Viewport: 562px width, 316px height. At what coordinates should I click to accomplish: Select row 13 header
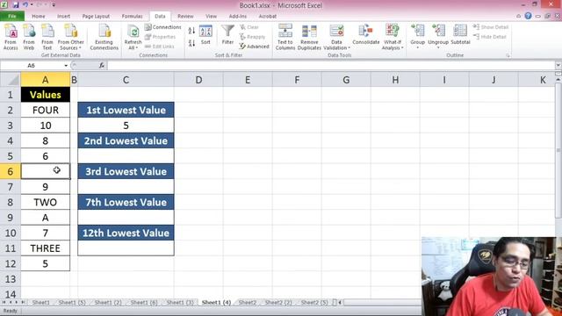10,279
